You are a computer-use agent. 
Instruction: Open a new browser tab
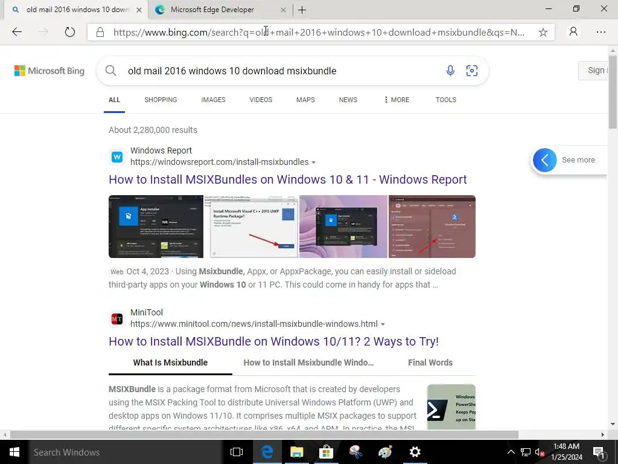pyautogui.click(x=302, y=10)
